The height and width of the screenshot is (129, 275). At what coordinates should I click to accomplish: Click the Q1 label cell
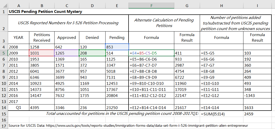(x=18, y=108)
